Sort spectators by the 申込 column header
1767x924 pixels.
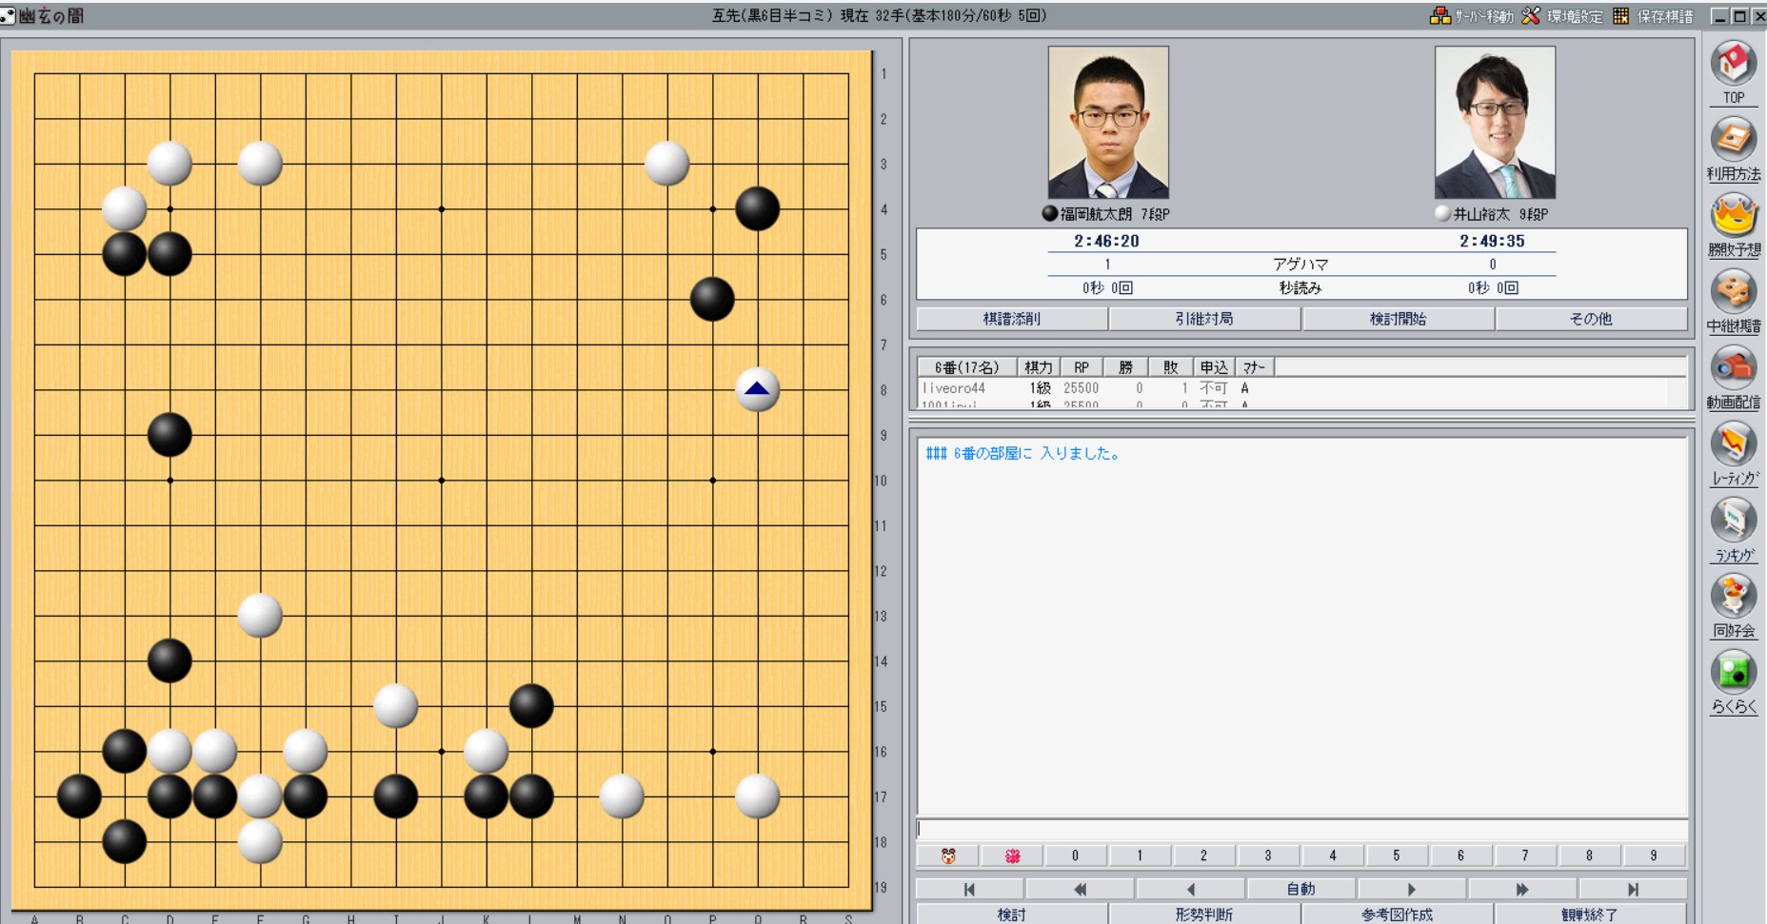pos(1214,367)
